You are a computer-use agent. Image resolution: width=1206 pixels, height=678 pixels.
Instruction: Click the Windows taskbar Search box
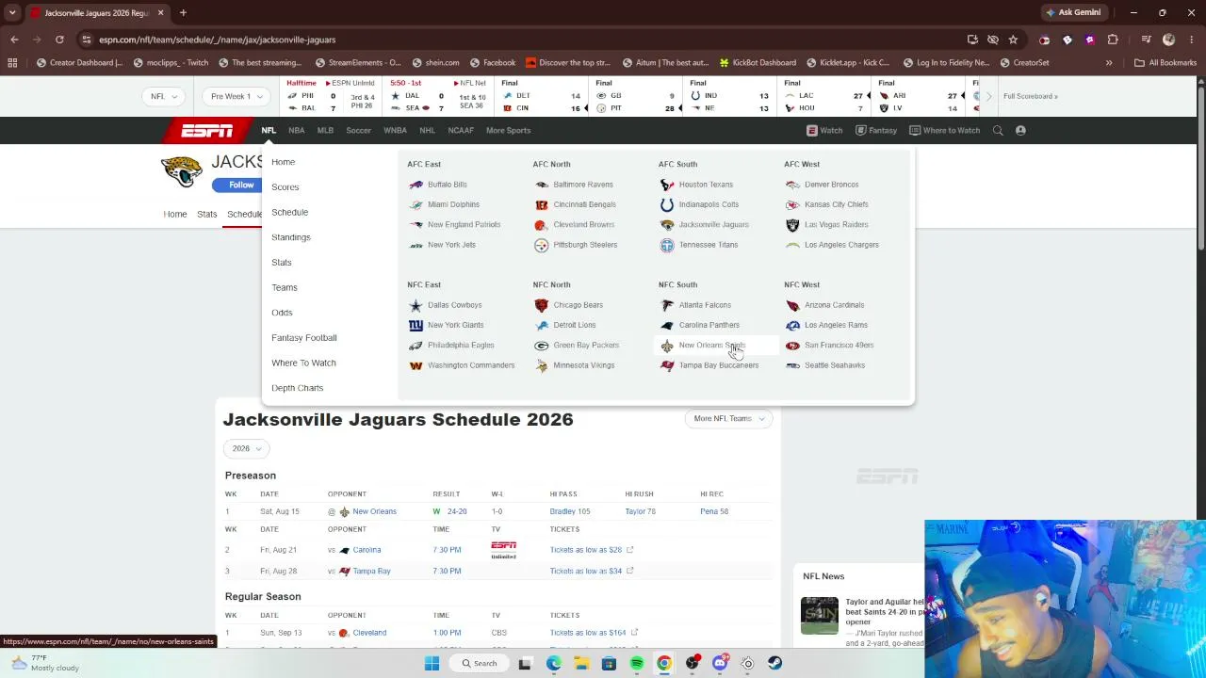pos(479,663)
